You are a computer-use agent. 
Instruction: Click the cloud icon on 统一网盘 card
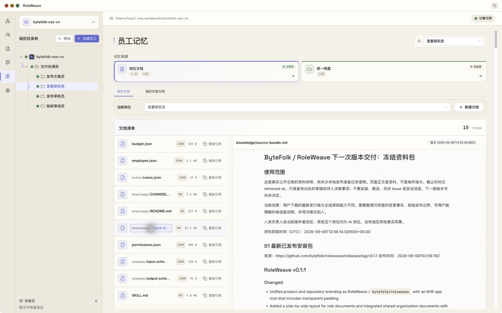[309, 69]
